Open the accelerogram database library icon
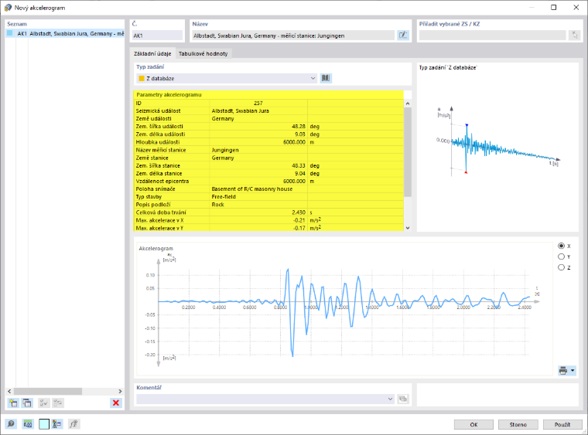Viewport: 588px width, 435px height. click(x=326, y=78)
